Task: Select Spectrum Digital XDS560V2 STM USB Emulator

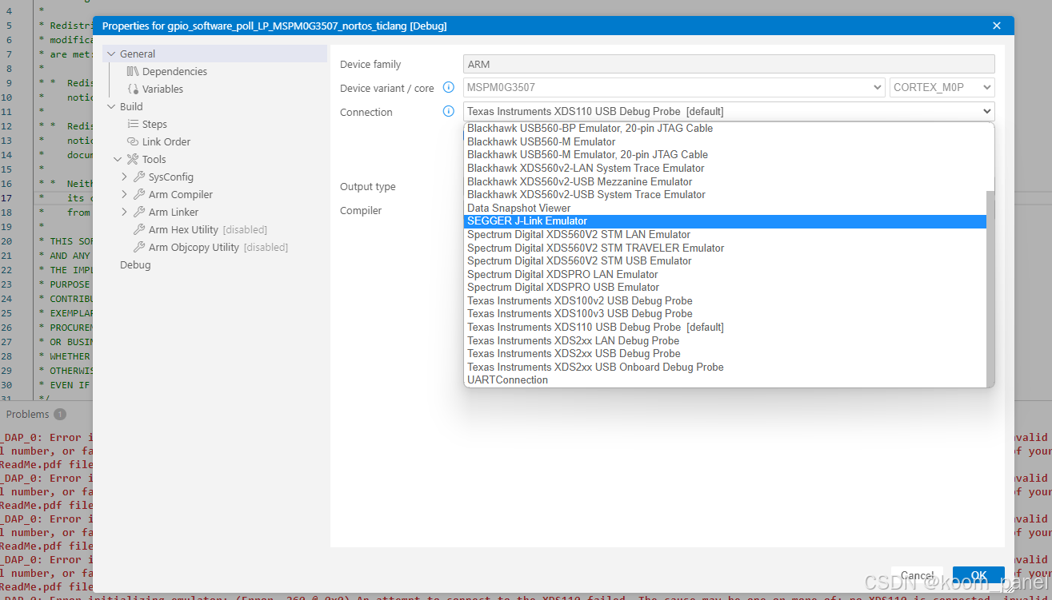Action: tap(725, 261)
